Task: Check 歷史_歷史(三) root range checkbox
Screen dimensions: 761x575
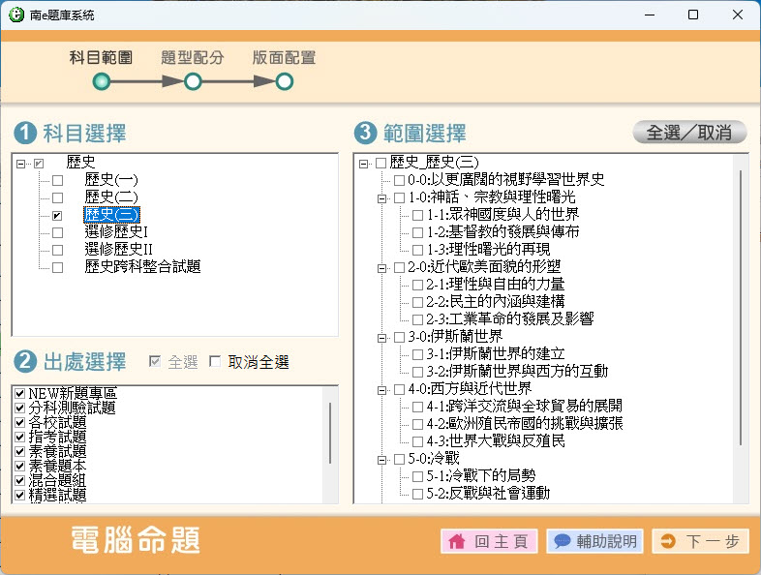Action: click(381, 163)
